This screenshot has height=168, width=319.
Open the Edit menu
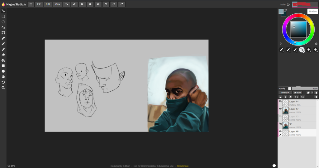coord(48,4)
